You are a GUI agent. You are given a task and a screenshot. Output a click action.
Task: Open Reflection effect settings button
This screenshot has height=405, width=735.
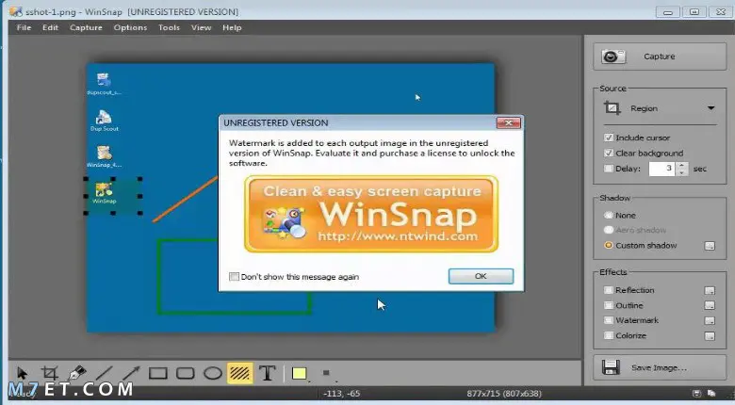click(710, 291)
